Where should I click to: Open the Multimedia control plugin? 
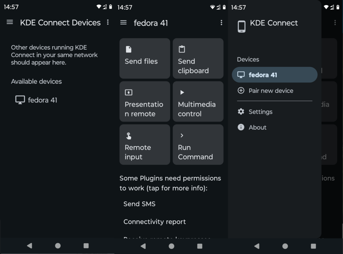click(x=198, y=102)
